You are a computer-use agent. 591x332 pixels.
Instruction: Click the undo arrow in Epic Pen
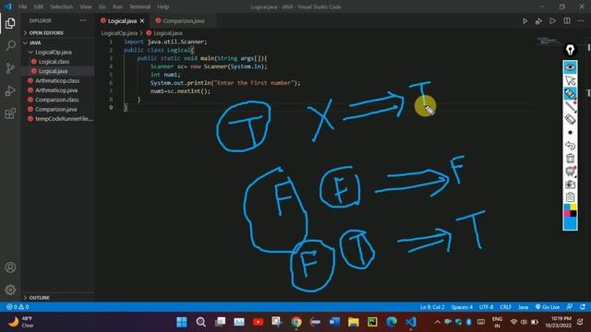point(570,146)
